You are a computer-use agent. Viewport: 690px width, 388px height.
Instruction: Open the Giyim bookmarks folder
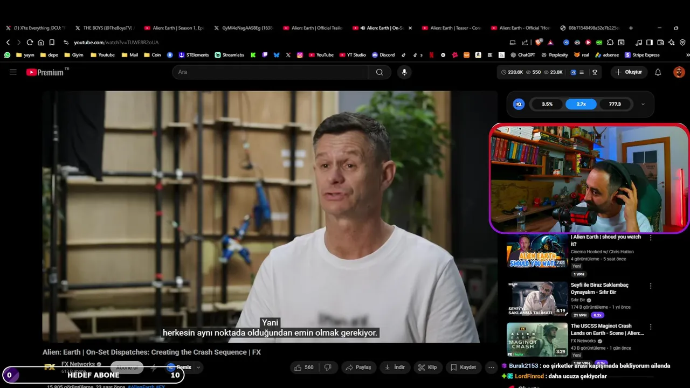click(74, 55)
